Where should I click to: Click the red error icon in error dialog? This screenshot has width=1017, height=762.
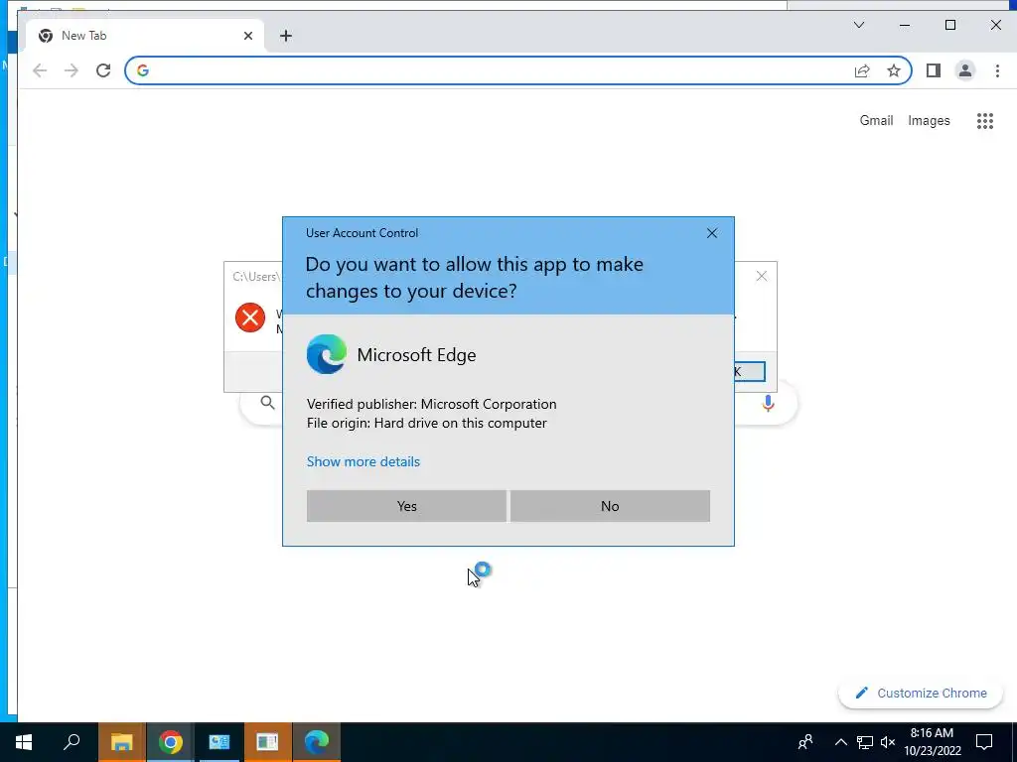point(249,318)
